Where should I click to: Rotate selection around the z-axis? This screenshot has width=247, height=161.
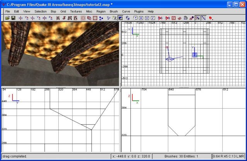click(51, 18)
